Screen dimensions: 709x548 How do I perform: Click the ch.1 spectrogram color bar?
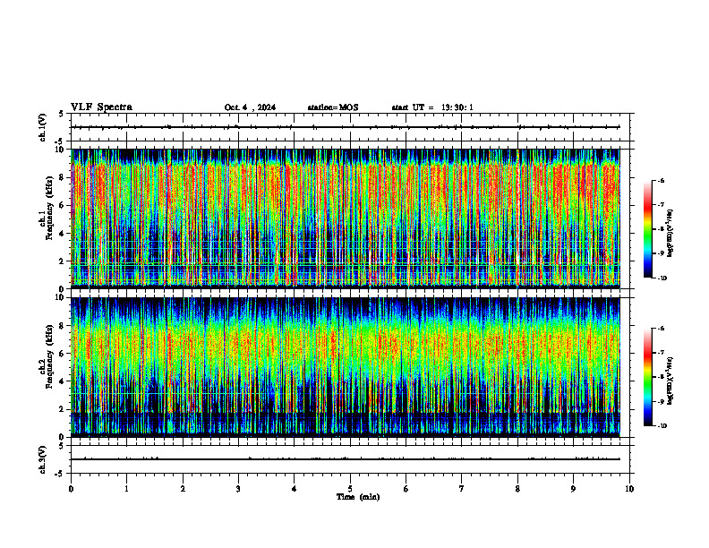coord(647,229)
